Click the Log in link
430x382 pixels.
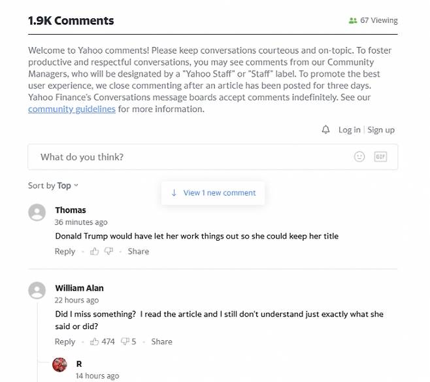pyautogui.click(x=349, y=130)
